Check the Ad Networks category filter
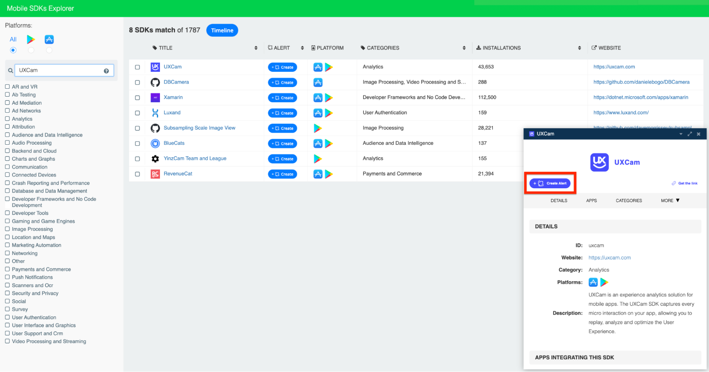The image size is (709, 372). pyautogui.click(x=7, y=110)
